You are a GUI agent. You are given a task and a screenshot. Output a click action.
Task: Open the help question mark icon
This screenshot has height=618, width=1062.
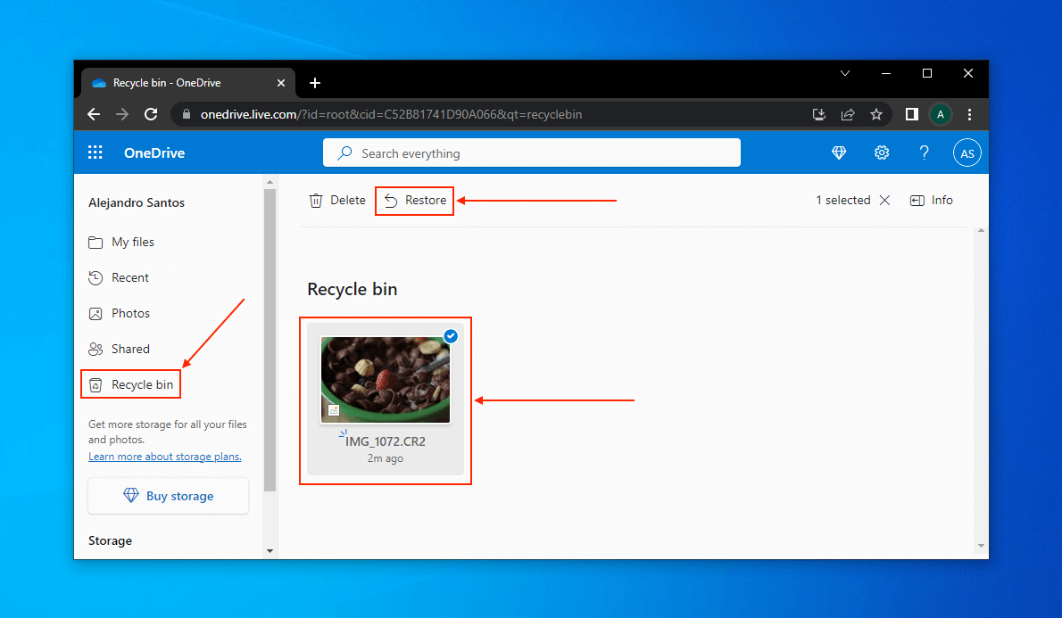(x=925, y=152)
